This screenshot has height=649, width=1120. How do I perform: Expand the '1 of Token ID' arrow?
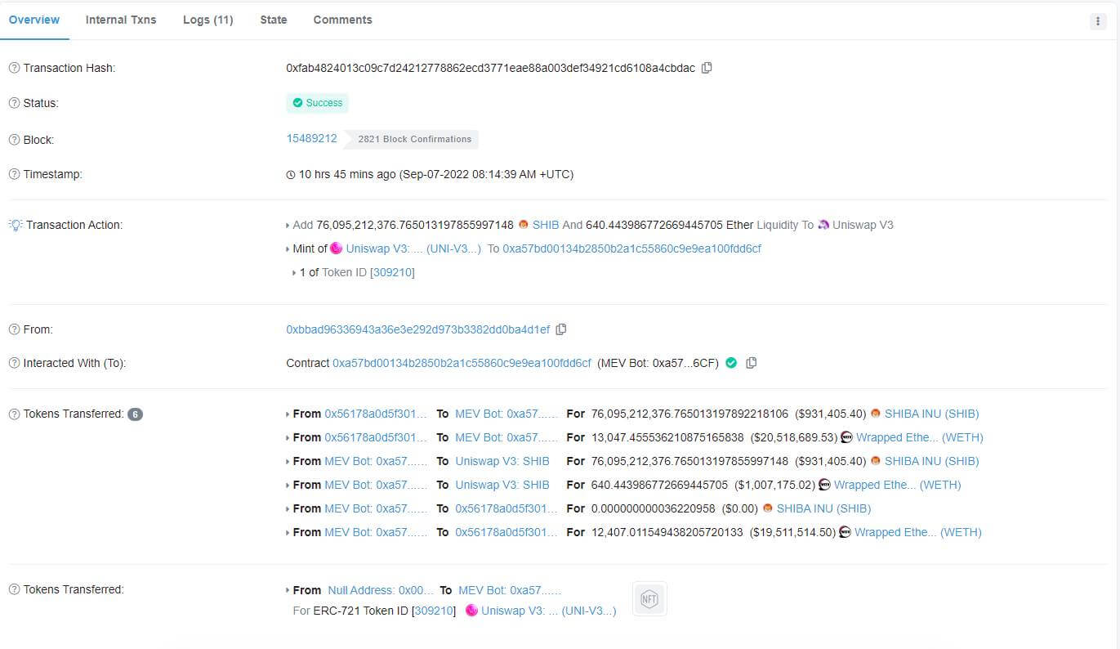(x=294, y=273)
